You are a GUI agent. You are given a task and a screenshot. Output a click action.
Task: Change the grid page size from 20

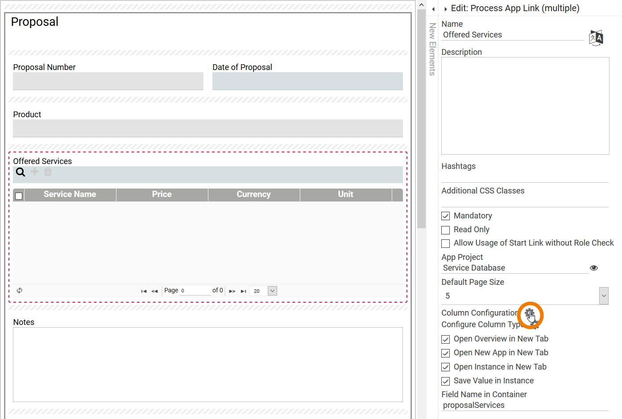272,291
